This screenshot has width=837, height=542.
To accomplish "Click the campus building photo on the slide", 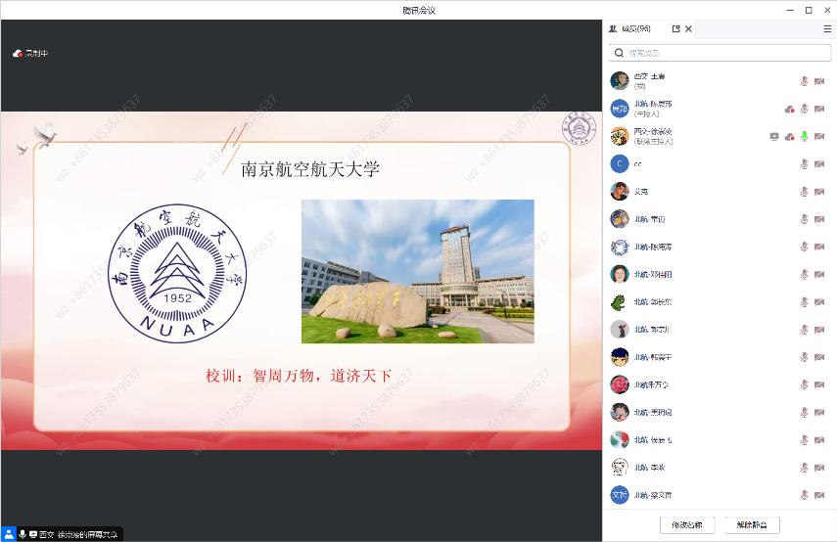I will point(418,271).
